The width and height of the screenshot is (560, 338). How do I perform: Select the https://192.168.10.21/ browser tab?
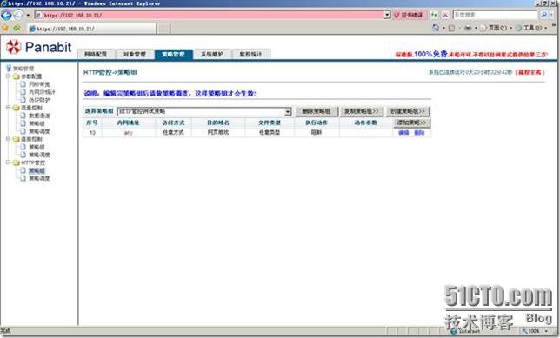[x=91, y=29]
